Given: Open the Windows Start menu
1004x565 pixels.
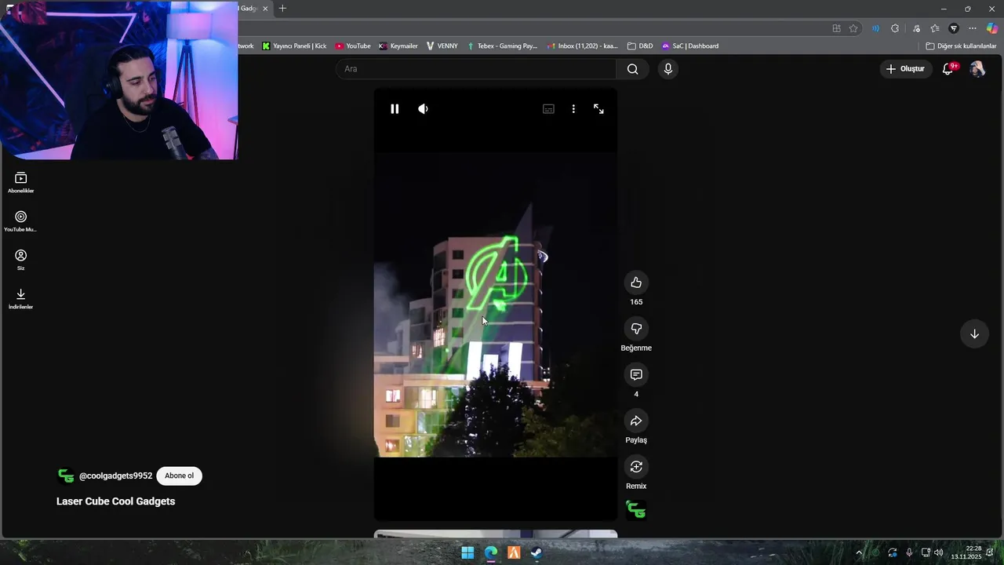Looking at the screenshot, I should 467,553.
